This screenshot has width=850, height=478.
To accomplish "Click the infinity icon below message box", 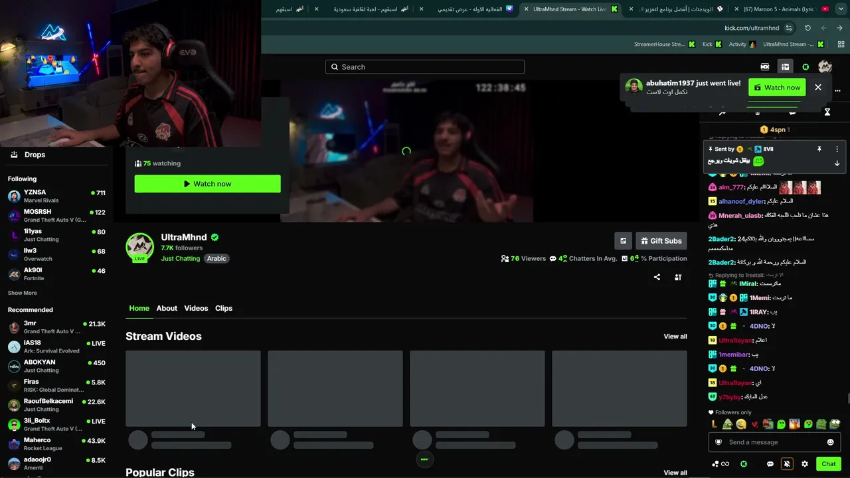I will tap(725, 464).
